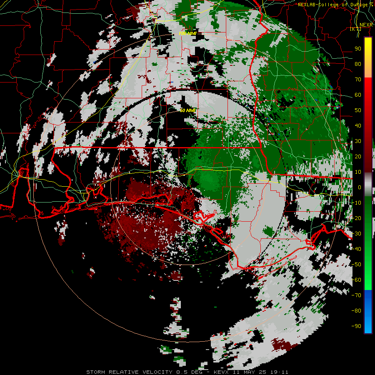
Task: Click the 60 value on velocity scale
Action: pyautogui.click(x=358, y=95)
